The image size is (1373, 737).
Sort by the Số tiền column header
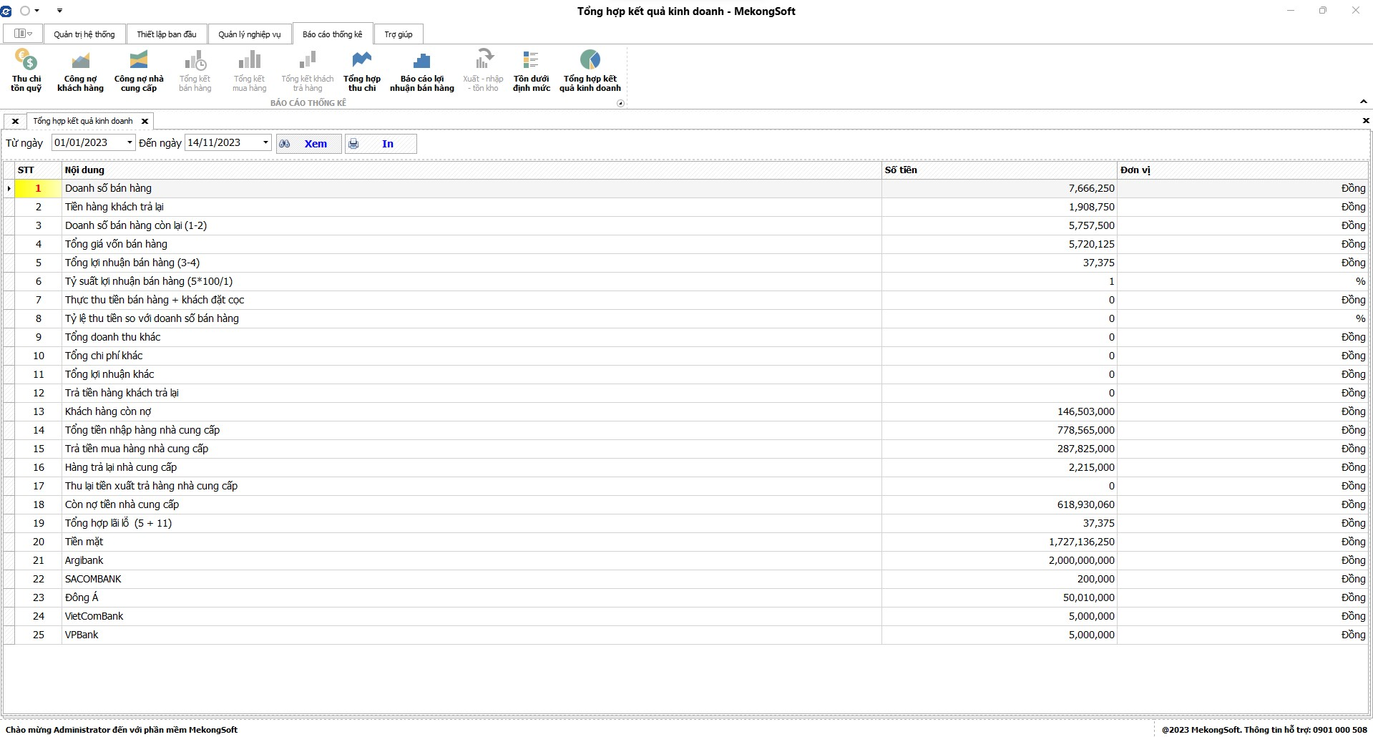[1000, 170]
